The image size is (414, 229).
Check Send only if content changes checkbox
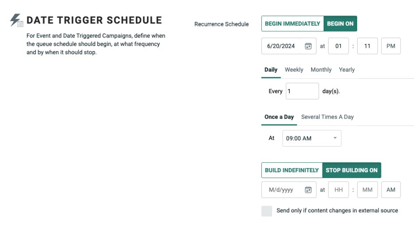pyautogui.click(x=267, y=211)
